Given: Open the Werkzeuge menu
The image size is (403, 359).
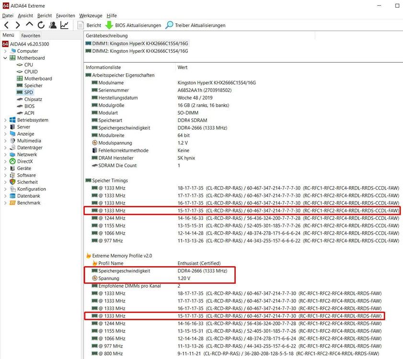Looking at the screenshot, I should 91,15.
